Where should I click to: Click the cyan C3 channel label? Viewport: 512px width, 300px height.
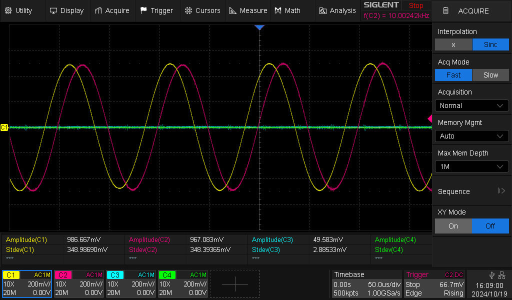[x=115, y=275]
